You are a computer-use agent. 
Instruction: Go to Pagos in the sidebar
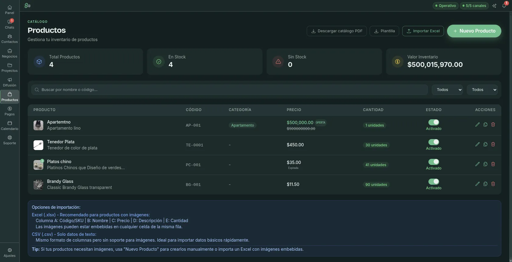point(9,111)
